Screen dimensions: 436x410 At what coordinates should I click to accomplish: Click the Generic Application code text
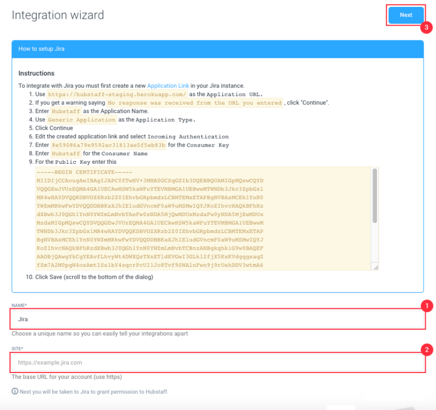point(82,120)
